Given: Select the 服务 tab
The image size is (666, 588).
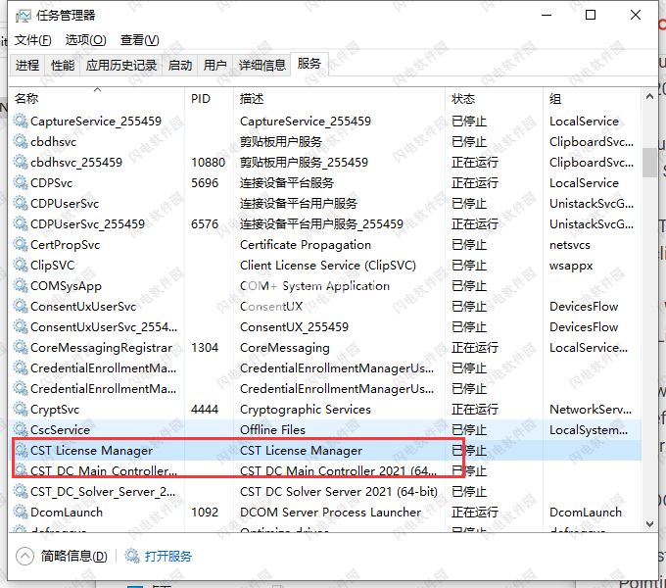Looking at the screenshot, I should pos(309,64).
